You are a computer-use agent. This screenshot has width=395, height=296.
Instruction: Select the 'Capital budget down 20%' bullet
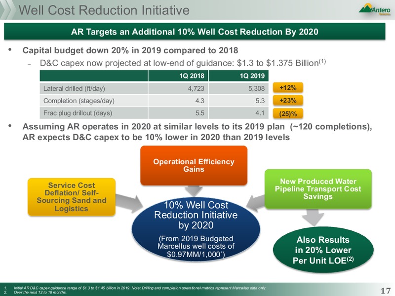pos(130,50)
